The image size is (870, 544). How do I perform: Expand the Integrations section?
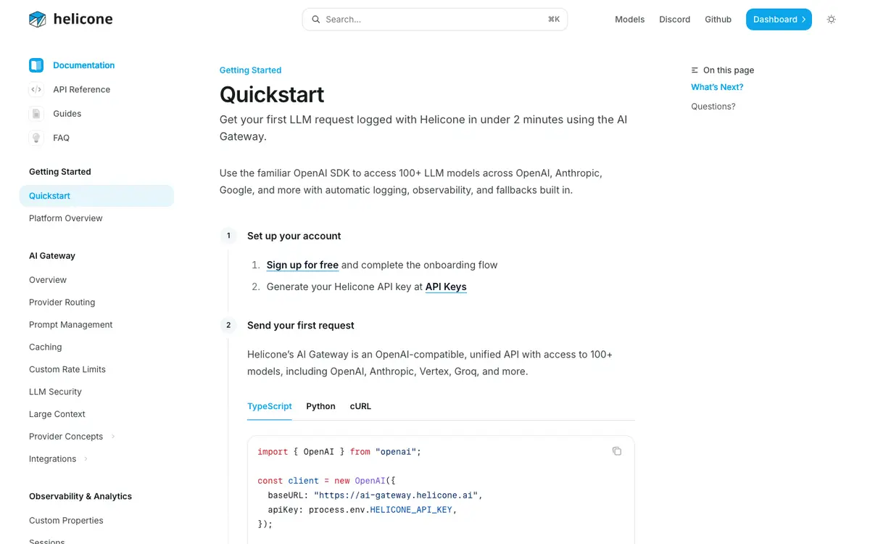pyautogui.click(x=86, y=459)
